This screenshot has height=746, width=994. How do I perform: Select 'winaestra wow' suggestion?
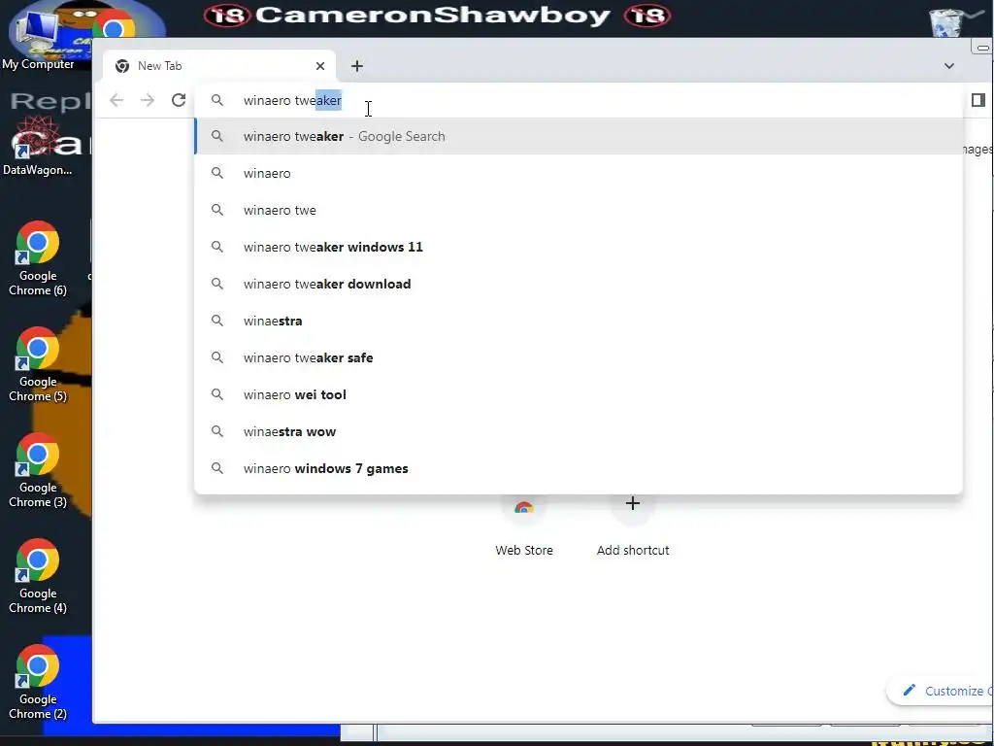click(579, 431)
